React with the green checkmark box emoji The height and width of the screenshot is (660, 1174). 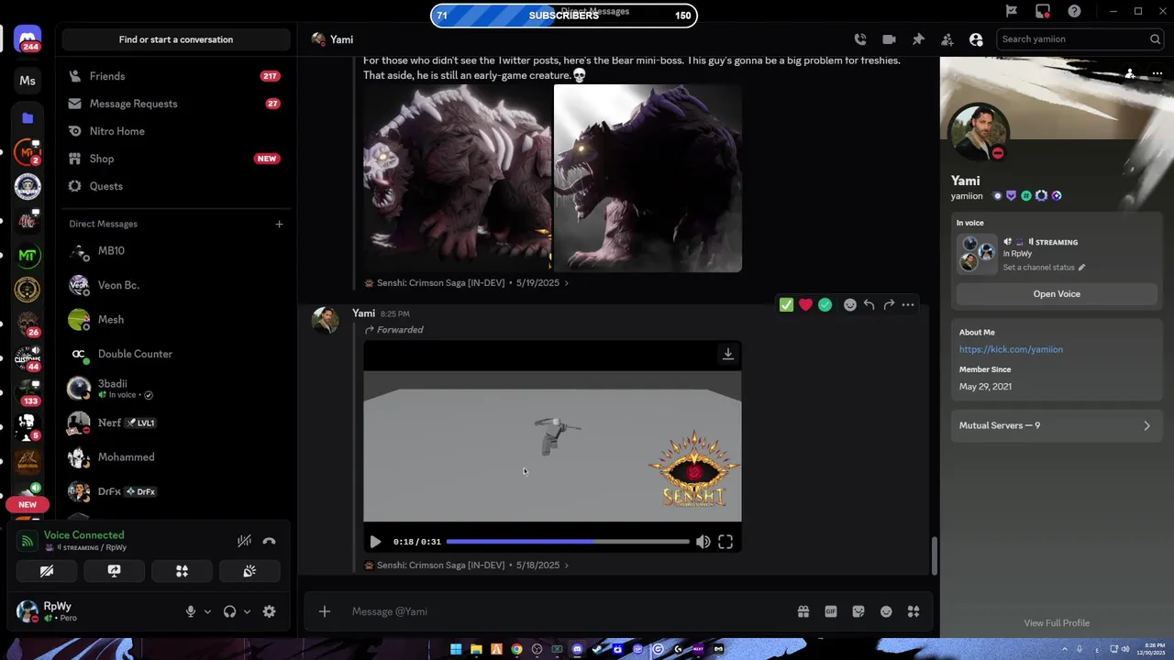pos(786,305)
